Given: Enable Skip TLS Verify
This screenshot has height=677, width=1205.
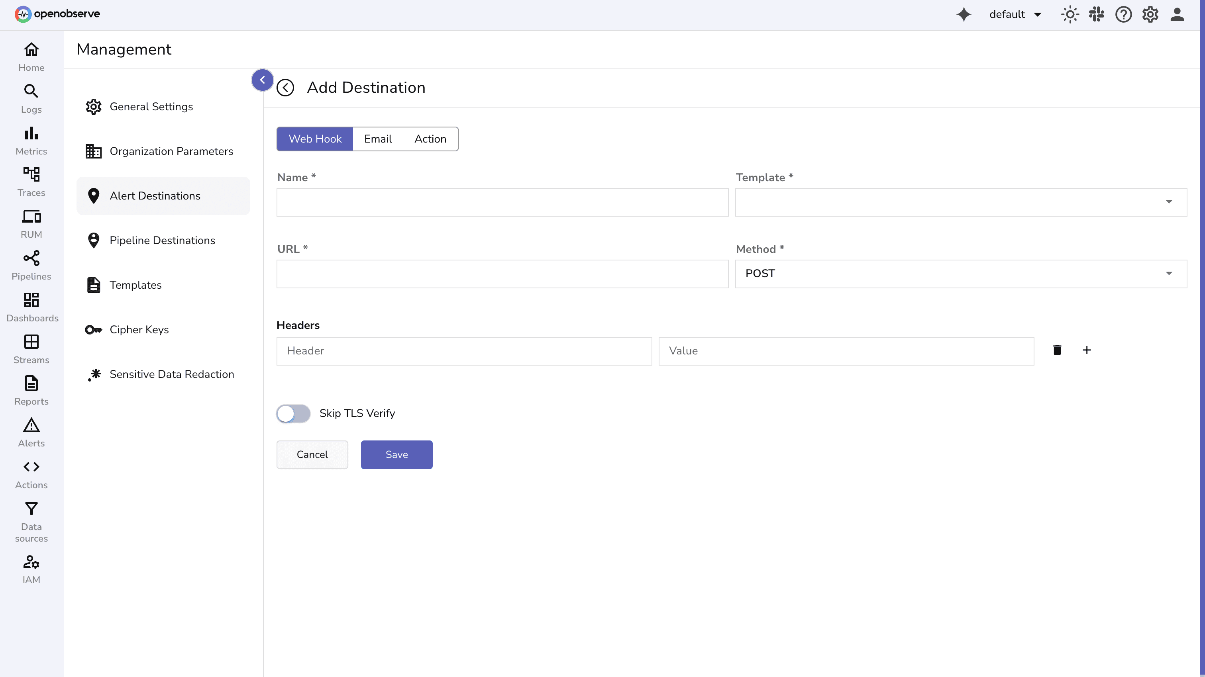Looking at the screenshot, I should click(x=293, y=413).
